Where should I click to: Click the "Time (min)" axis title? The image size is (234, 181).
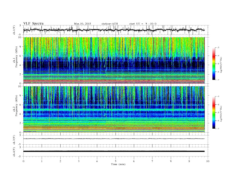118,164
